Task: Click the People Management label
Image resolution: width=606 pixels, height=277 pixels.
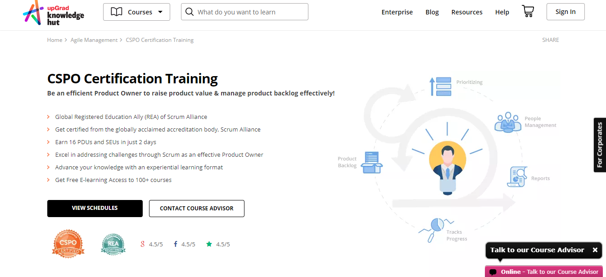Action: tap(540, 122)
